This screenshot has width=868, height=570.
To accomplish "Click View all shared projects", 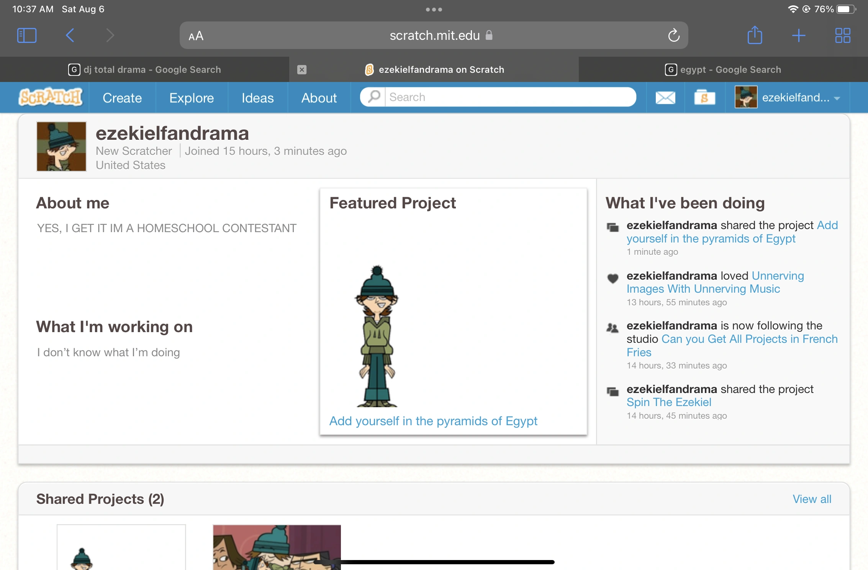I will click(x=812, y=499).
